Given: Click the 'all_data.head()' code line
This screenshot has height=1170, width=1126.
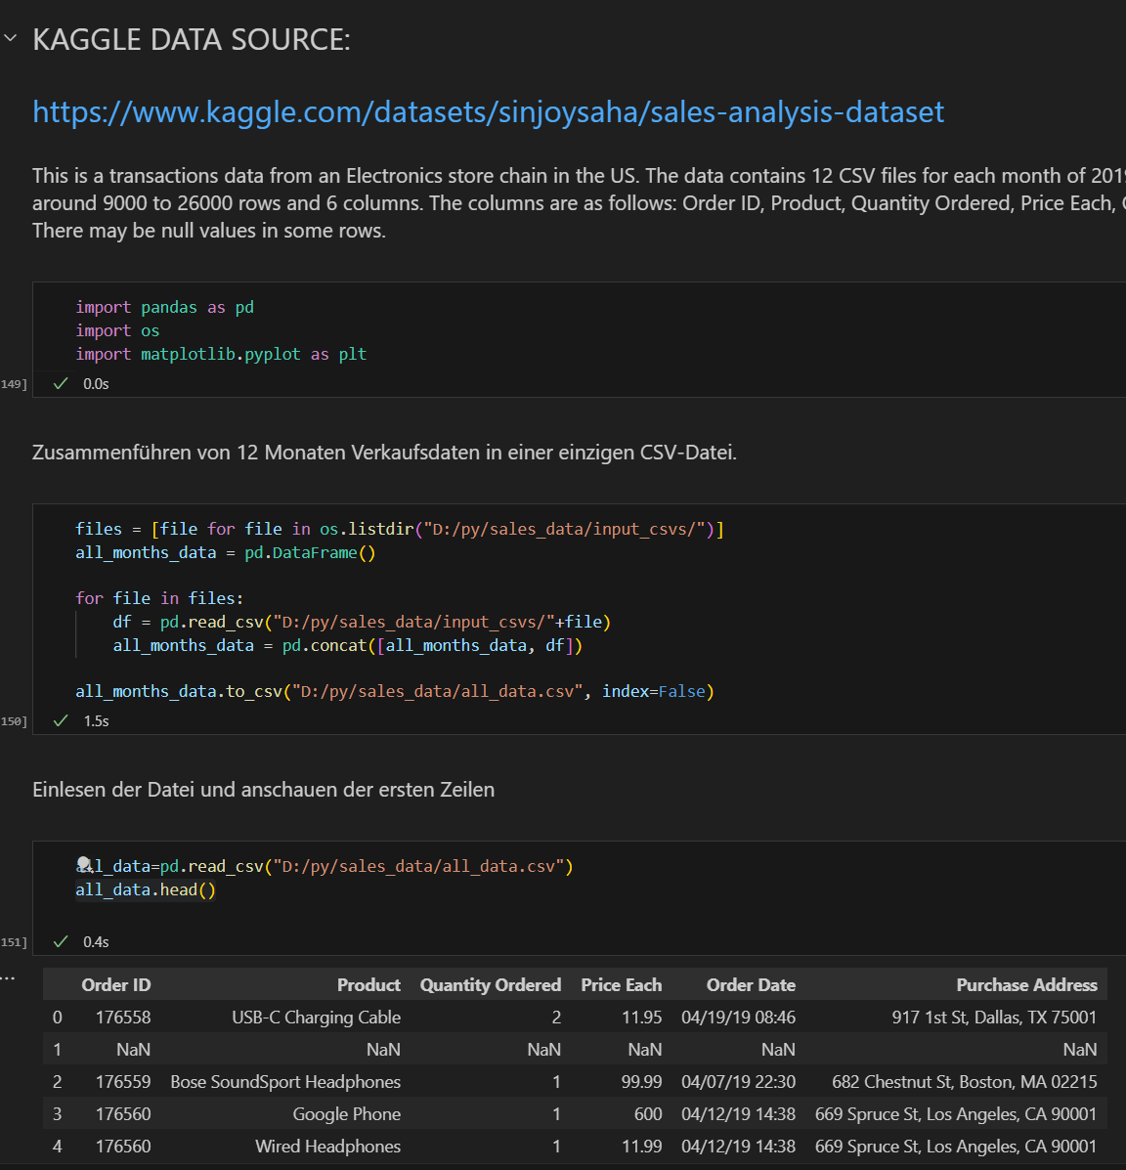Looking at the screenshot, I should [146, 890].
